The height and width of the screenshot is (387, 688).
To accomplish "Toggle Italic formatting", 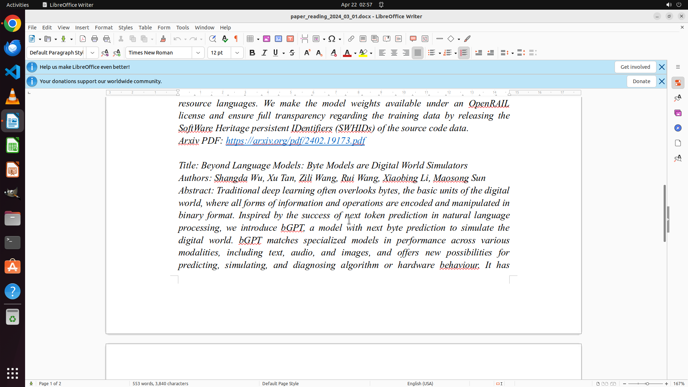I will coord(264,53).
